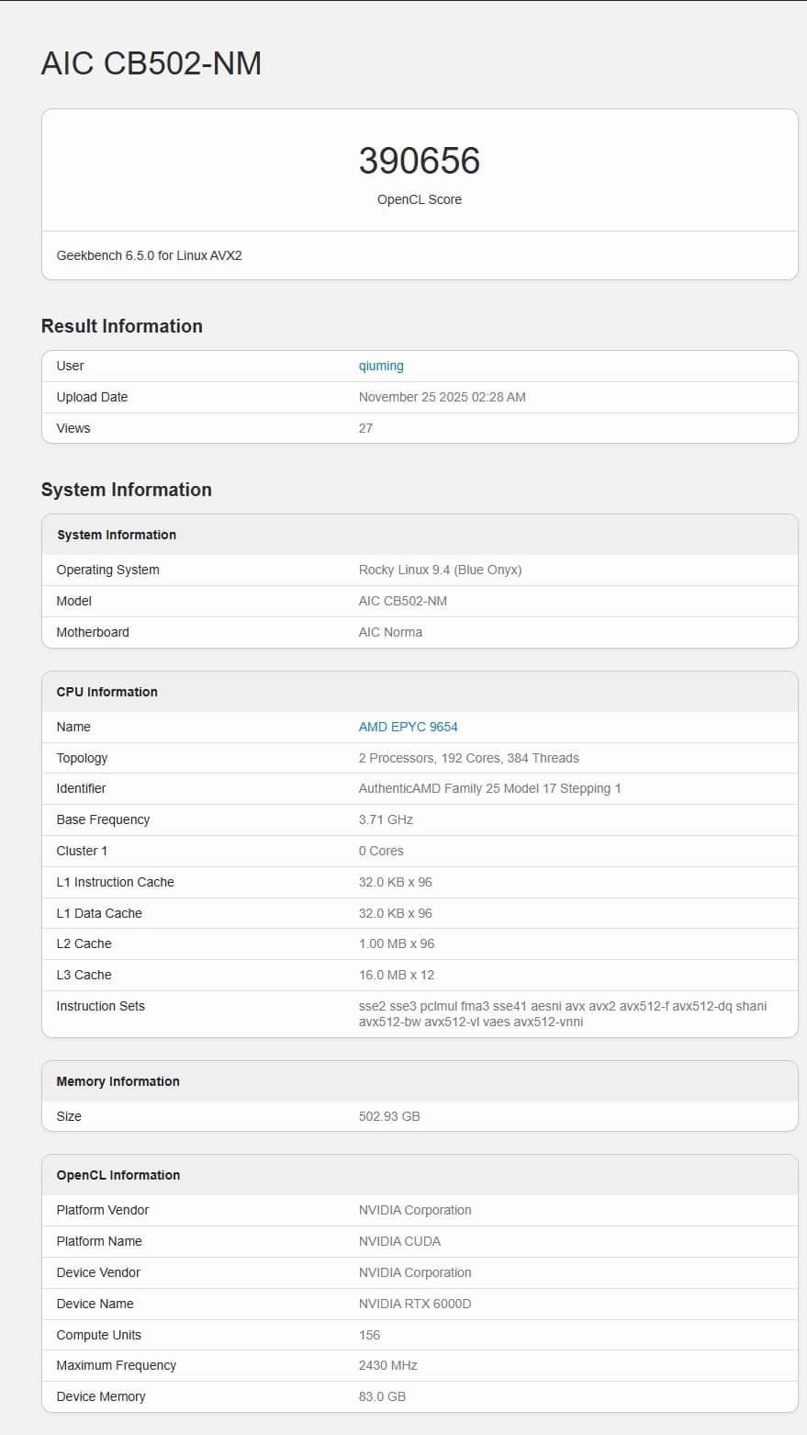Click the Motherboard value AIC Norma

tap(390, 632)
